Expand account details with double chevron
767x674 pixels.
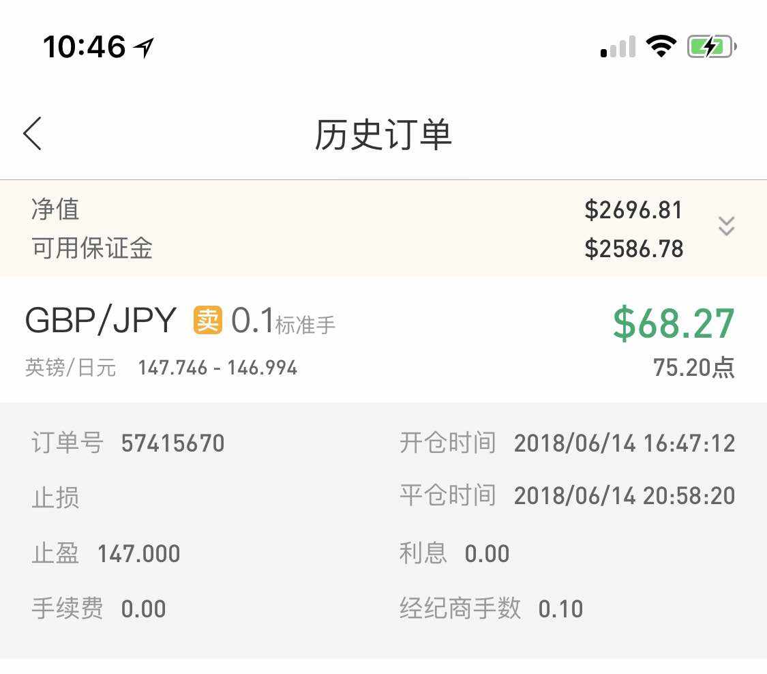pyautogui.click(x=726, y=226)
